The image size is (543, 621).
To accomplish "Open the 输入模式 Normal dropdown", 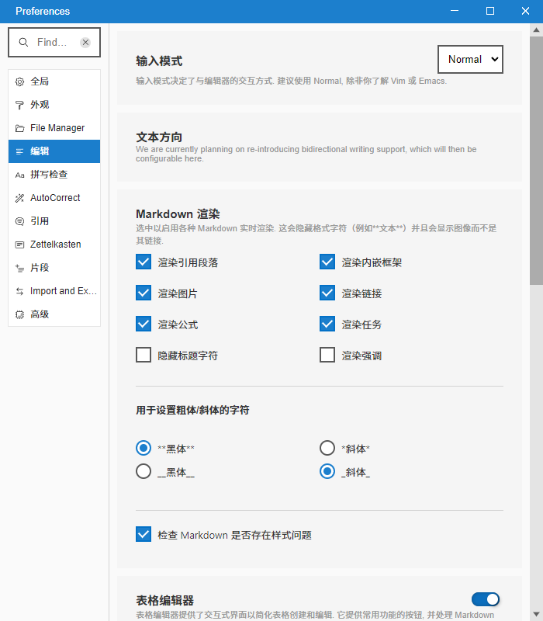I will (470, 60).
